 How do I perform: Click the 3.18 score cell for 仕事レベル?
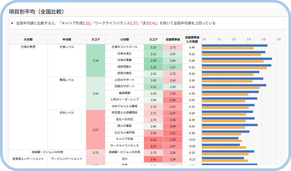(x=96, y=61)
